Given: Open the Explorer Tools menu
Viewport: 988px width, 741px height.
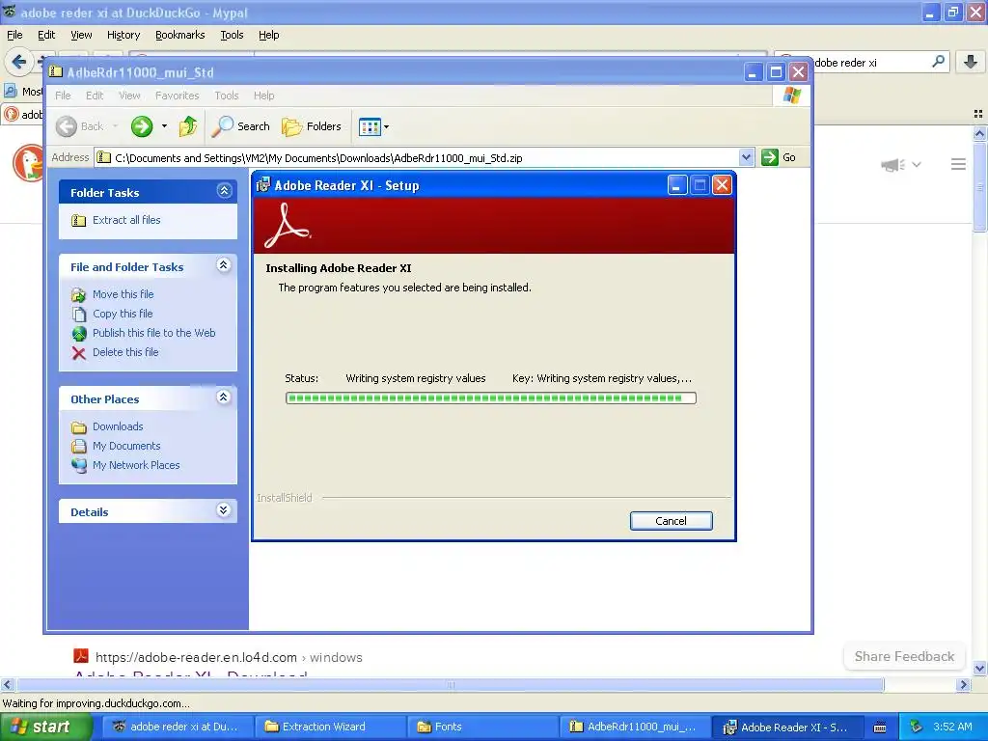Looking at the screenshot, I should coord(226,96).
